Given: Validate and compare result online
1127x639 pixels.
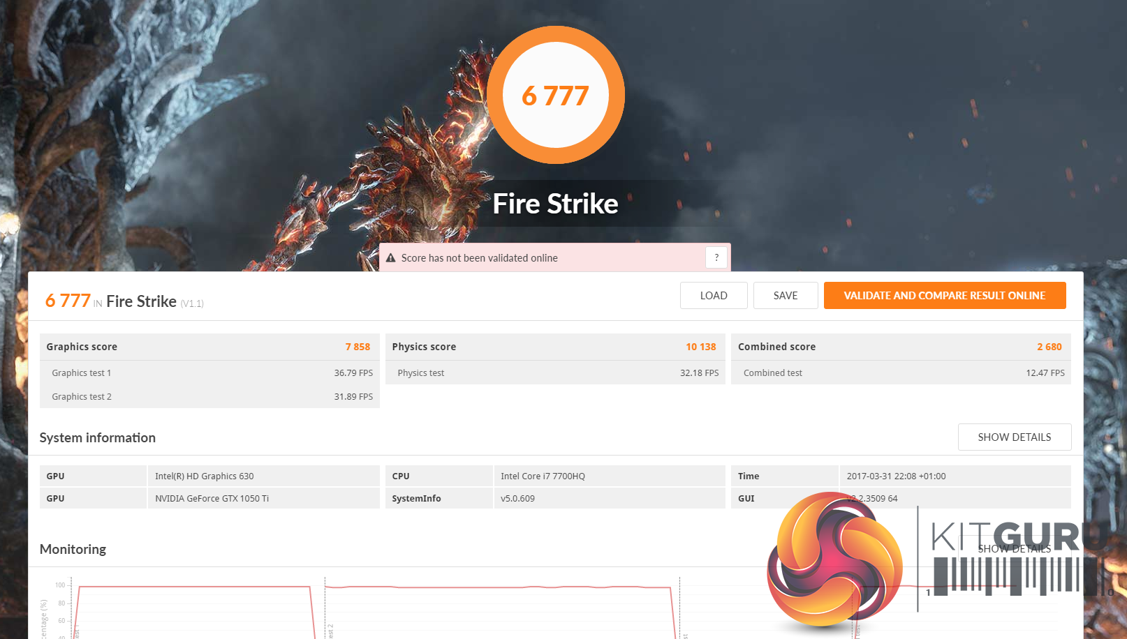Looking at the screenshot, I should pyautogui.click(x=945, y=295).
